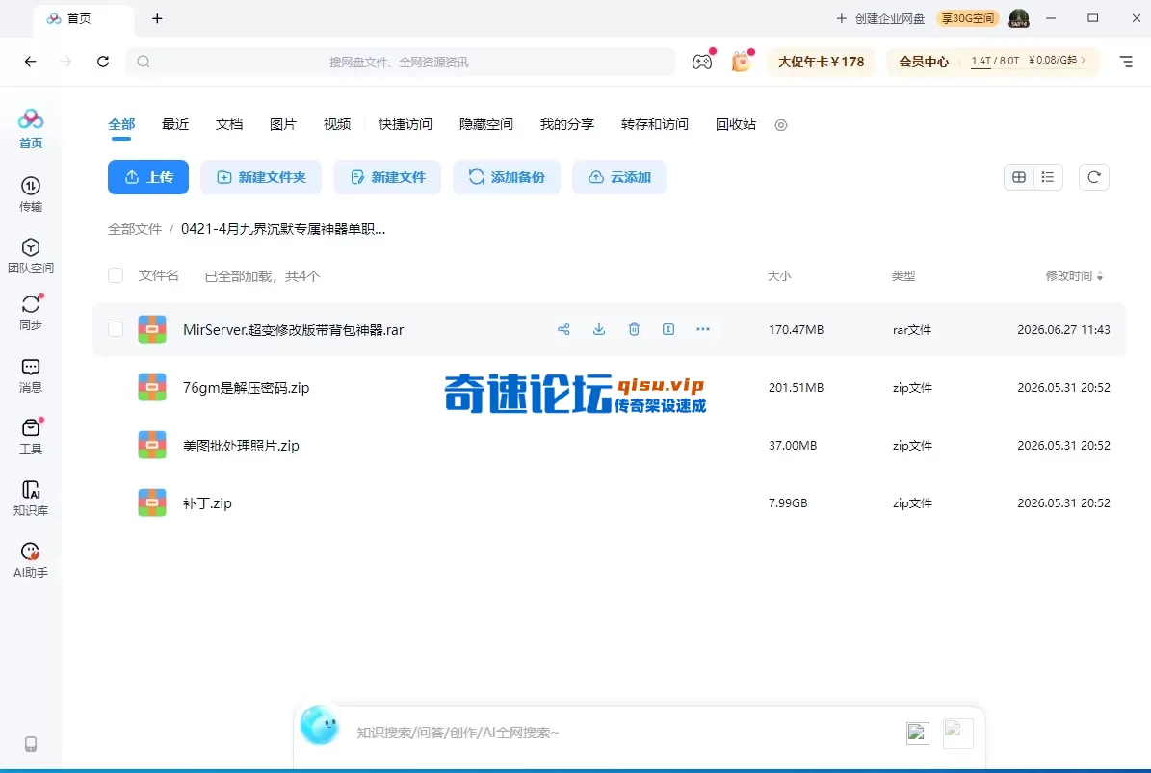1151x773 pixels.
Task: Switch to the 最近 tab
Action: [x=174, y=125]
